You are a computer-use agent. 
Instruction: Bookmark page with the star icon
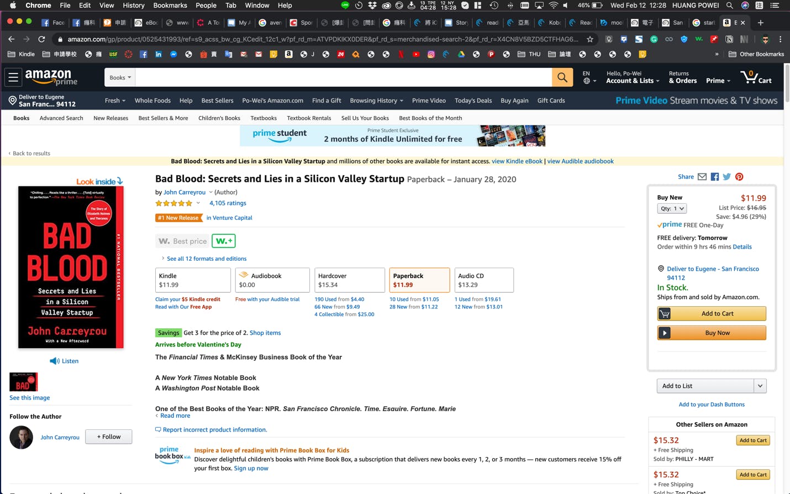590,39
